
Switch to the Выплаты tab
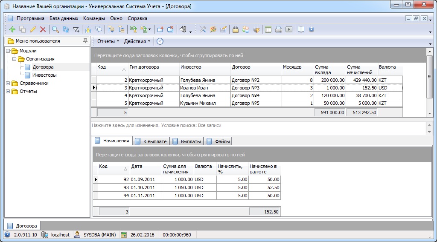point(187,141)
